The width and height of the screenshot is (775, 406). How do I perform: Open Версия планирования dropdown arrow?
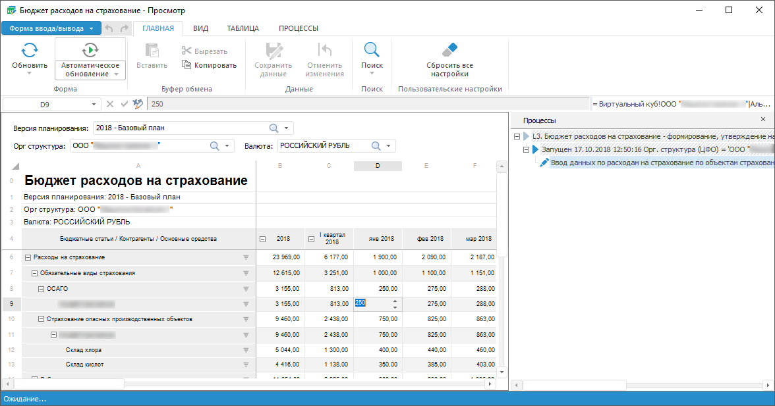tap(287, 128)
